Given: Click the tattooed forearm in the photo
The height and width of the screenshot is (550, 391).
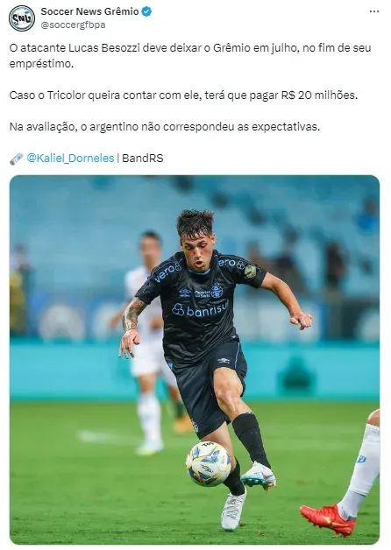Looking at the screenshot, I should point(132,314).
